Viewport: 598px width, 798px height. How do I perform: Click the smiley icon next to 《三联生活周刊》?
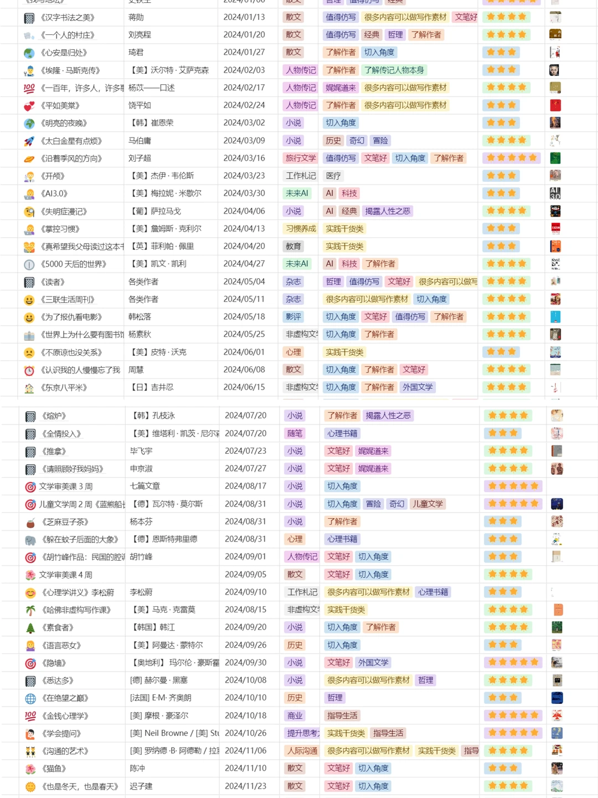coord(29,299)
